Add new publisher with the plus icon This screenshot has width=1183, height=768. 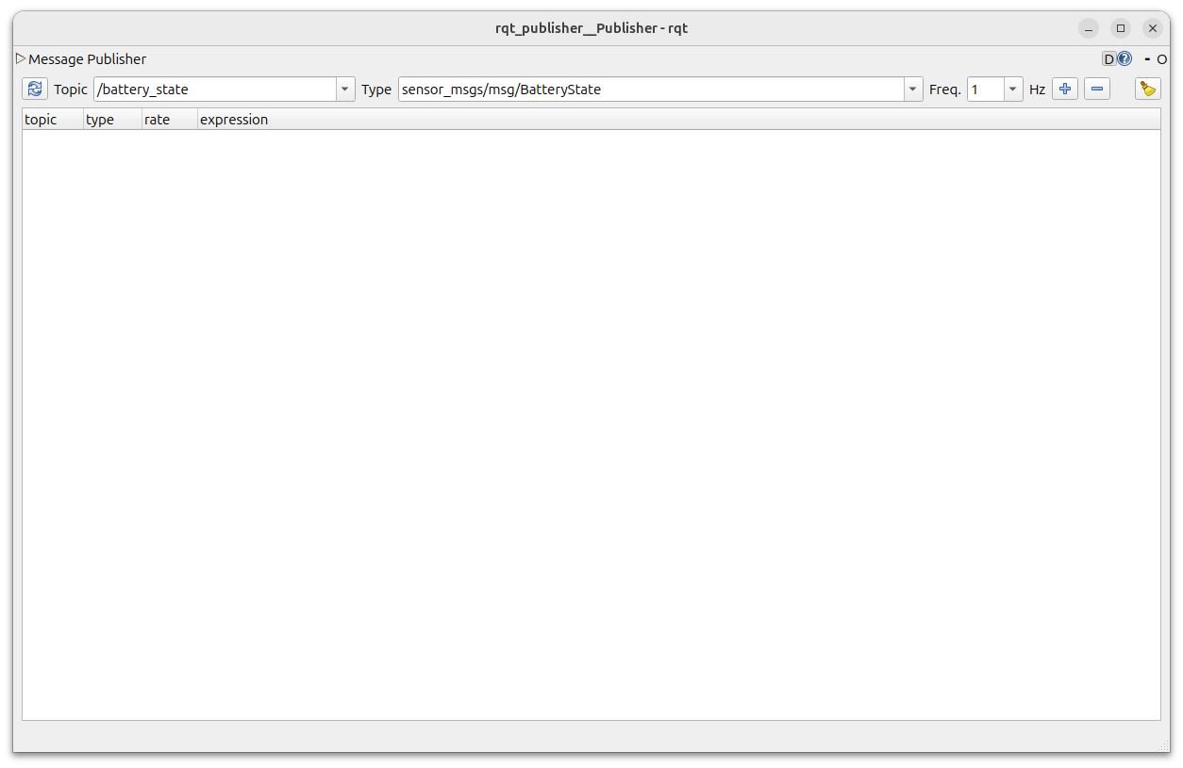pyautogui.click(x=1065, y=90)
